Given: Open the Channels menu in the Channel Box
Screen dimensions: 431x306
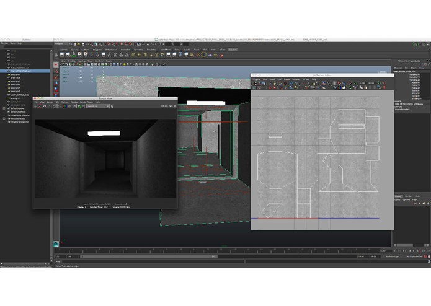Looking at the screenshot, I should 398,68.
